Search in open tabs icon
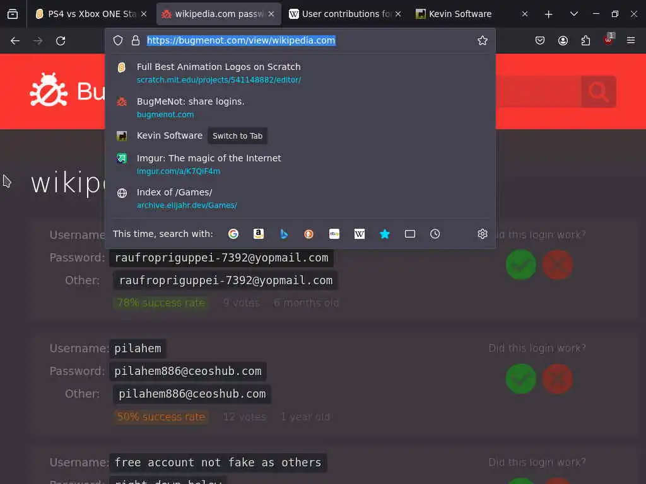This screenshot has width=646, height=484. point(410,234)
